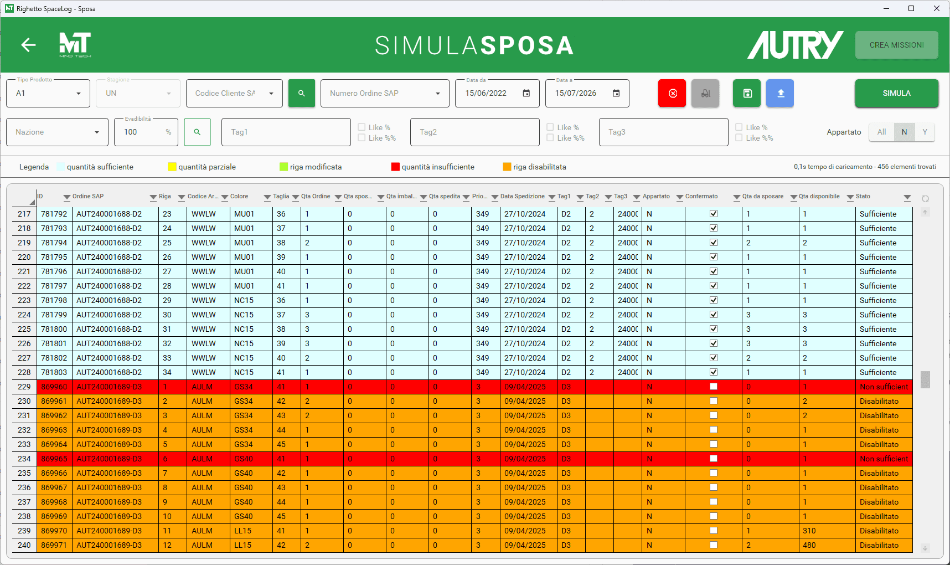Screen dimensions: 950x565
Task: Go back with the white arrow icon
Action: pyautogui.click(x=28, y=45)
